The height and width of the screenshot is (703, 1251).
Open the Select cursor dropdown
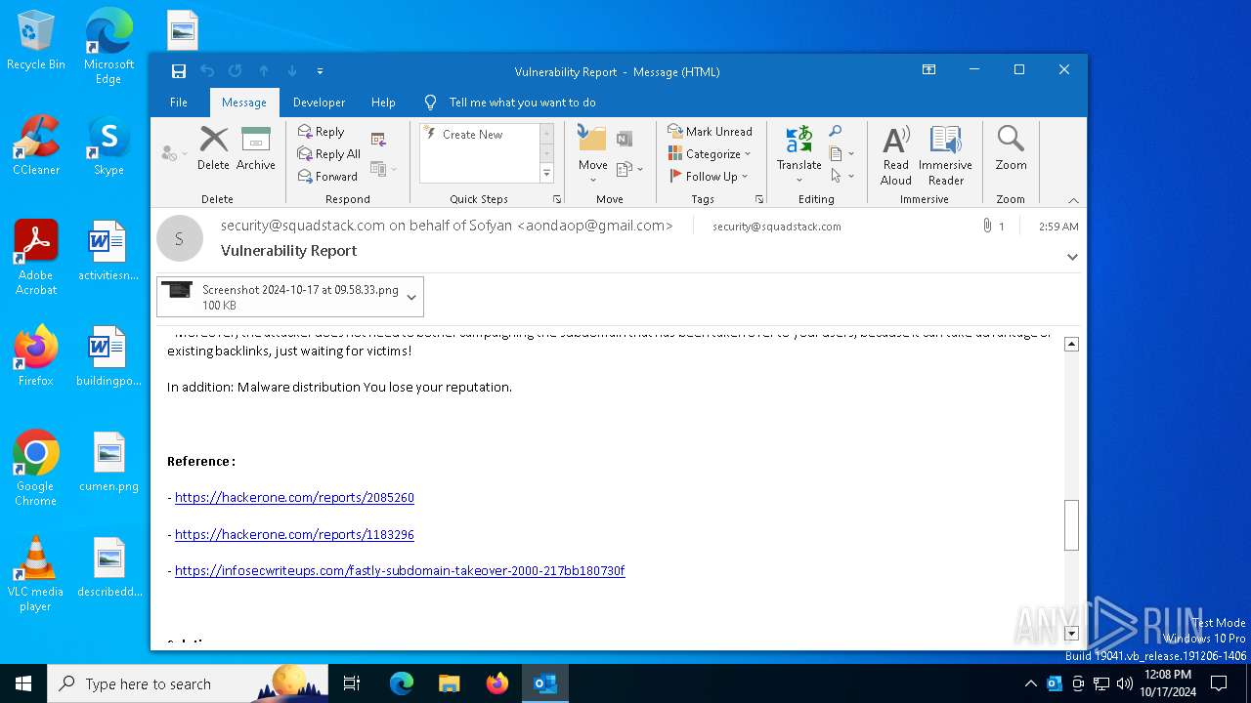(841, 177)
